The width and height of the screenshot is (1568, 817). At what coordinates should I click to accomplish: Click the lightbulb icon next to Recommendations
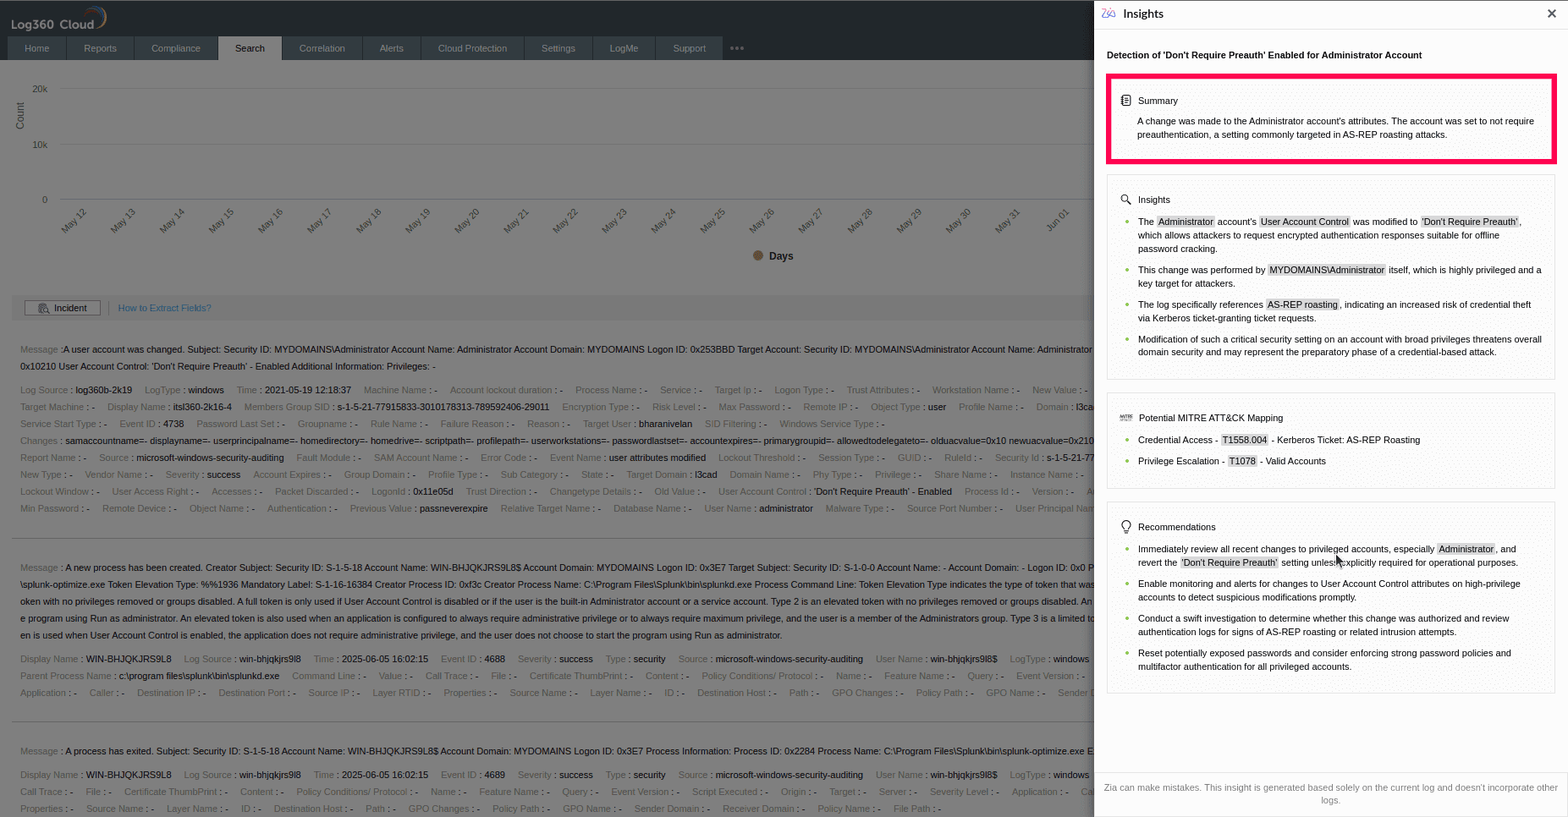(x=1125, y=526)
